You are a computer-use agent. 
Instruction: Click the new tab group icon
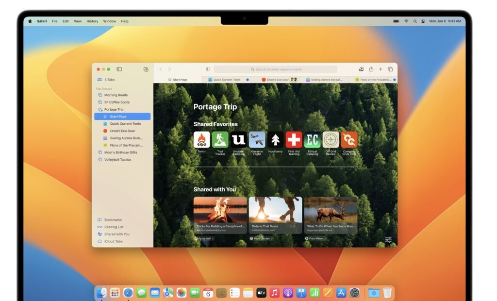click(x=146, y=69)
